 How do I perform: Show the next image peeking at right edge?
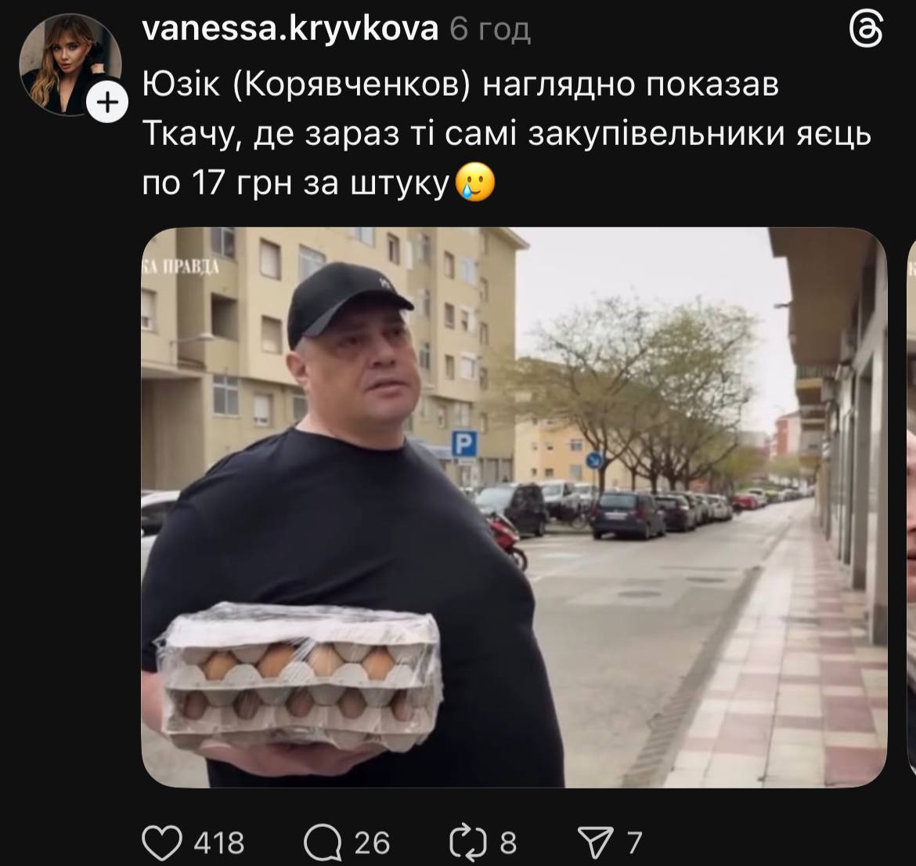pyautogui.click(x=911, y=507)
